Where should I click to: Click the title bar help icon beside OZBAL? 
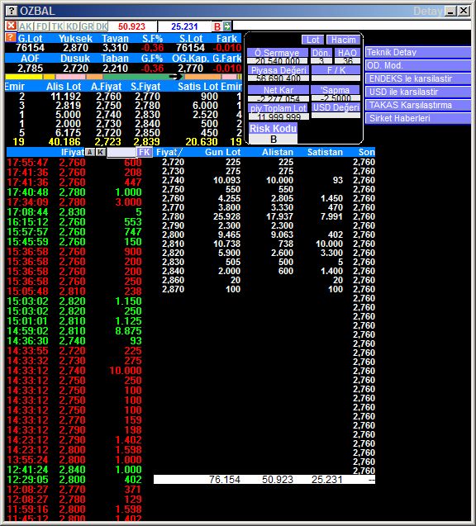(12, 11)
